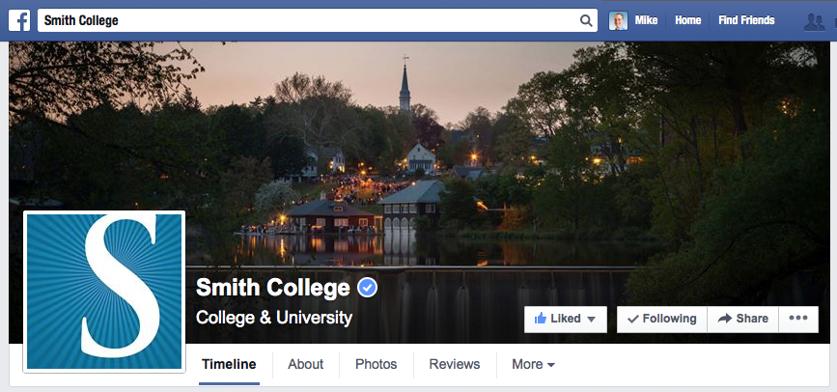Click the search magnifier icon

click(586, 21)
